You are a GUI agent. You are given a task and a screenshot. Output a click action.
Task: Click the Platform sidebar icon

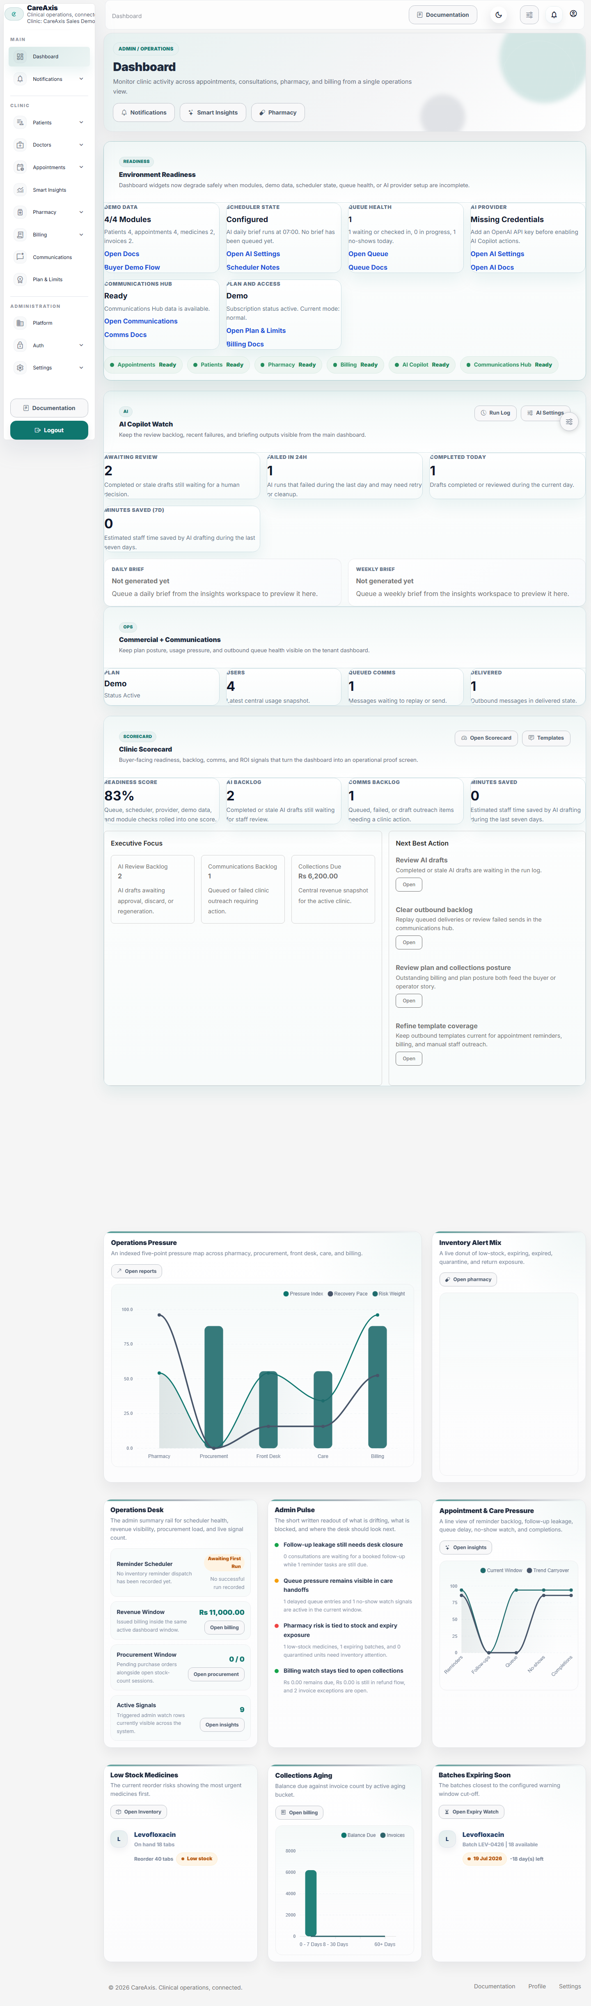click(20, 323)
